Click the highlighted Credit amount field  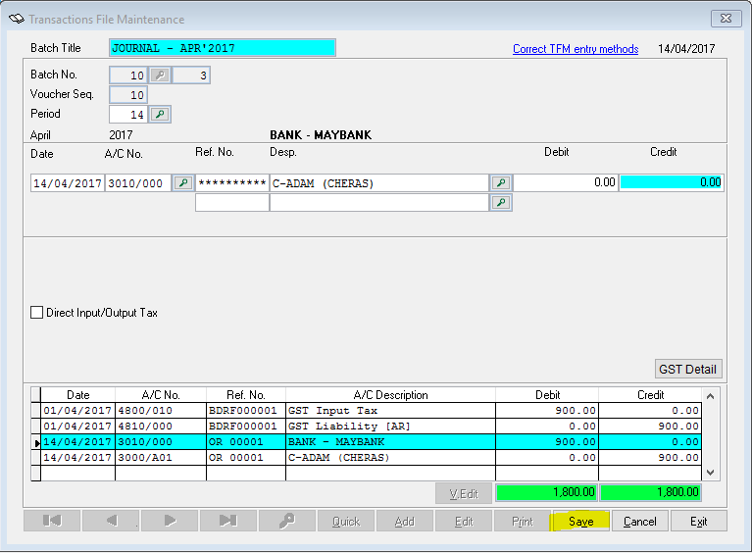tap(672, 182)
